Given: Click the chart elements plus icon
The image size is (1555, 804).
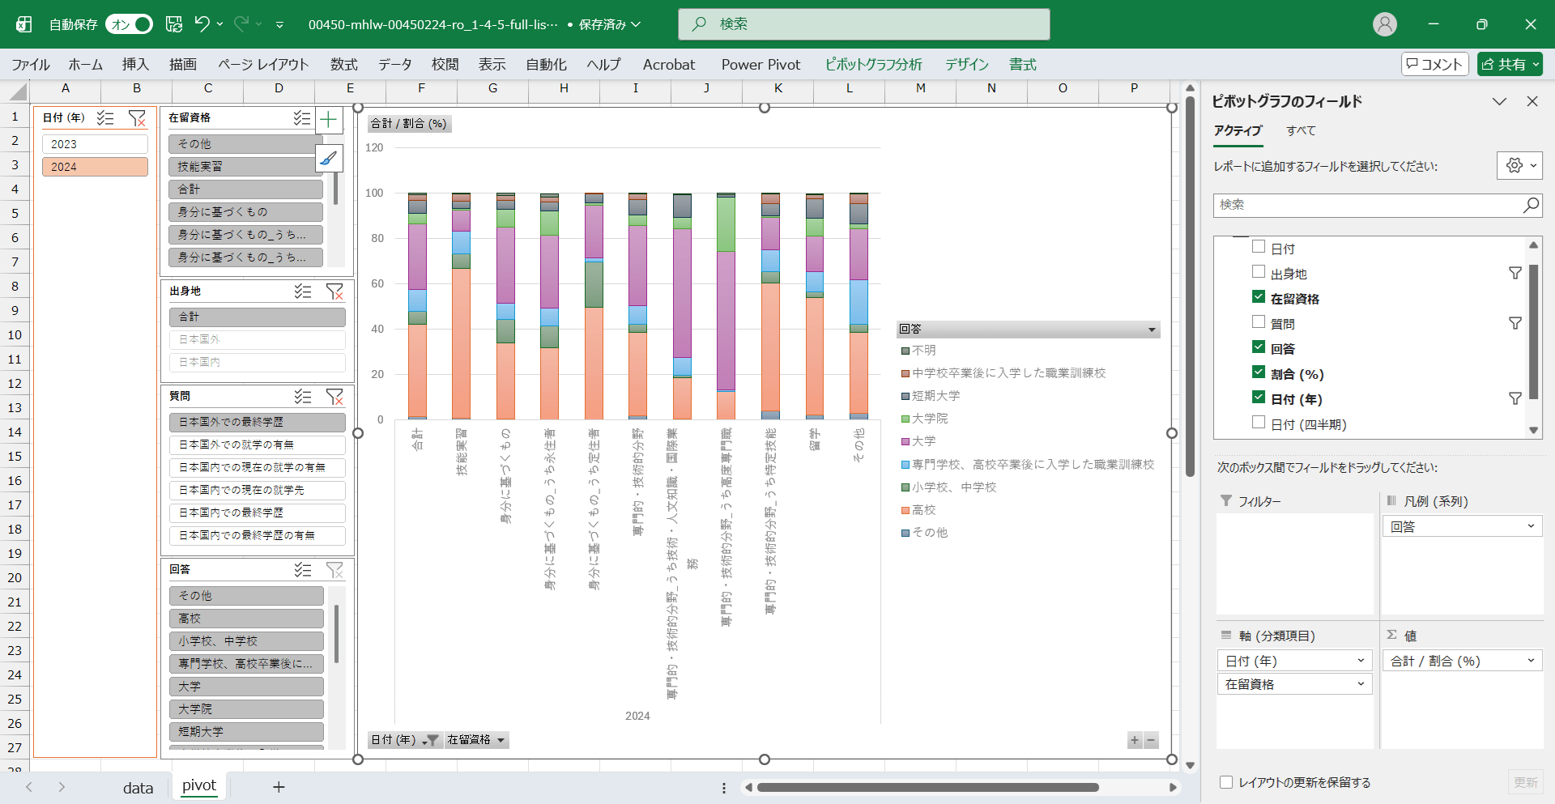Looking at the screenshot, I should pos(328,121).
